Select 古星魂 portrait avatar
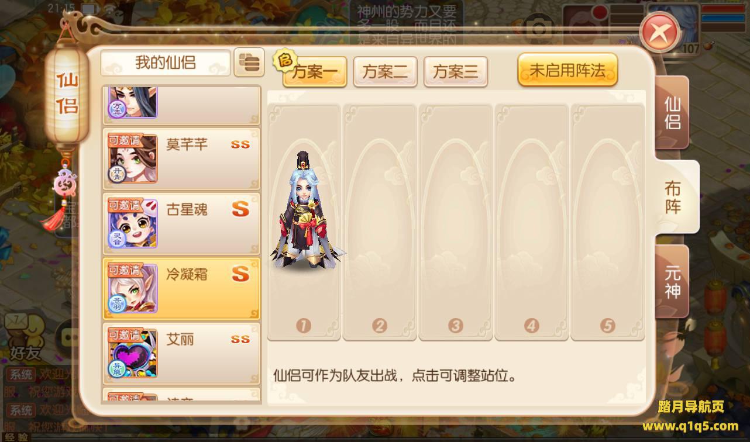The width and height of the screenshot is (750, 442). coord(132,223)
